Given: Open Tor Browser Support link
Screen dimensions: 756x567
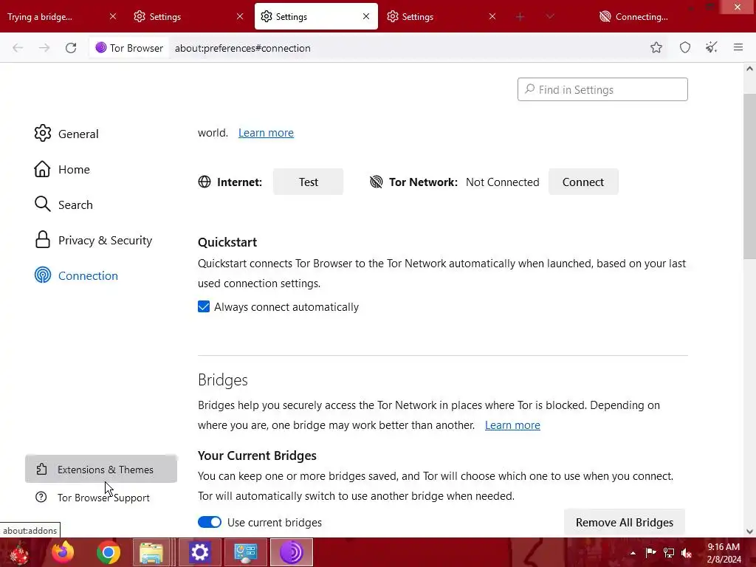Looking at the screenshot, I should (x=93, y=498).
